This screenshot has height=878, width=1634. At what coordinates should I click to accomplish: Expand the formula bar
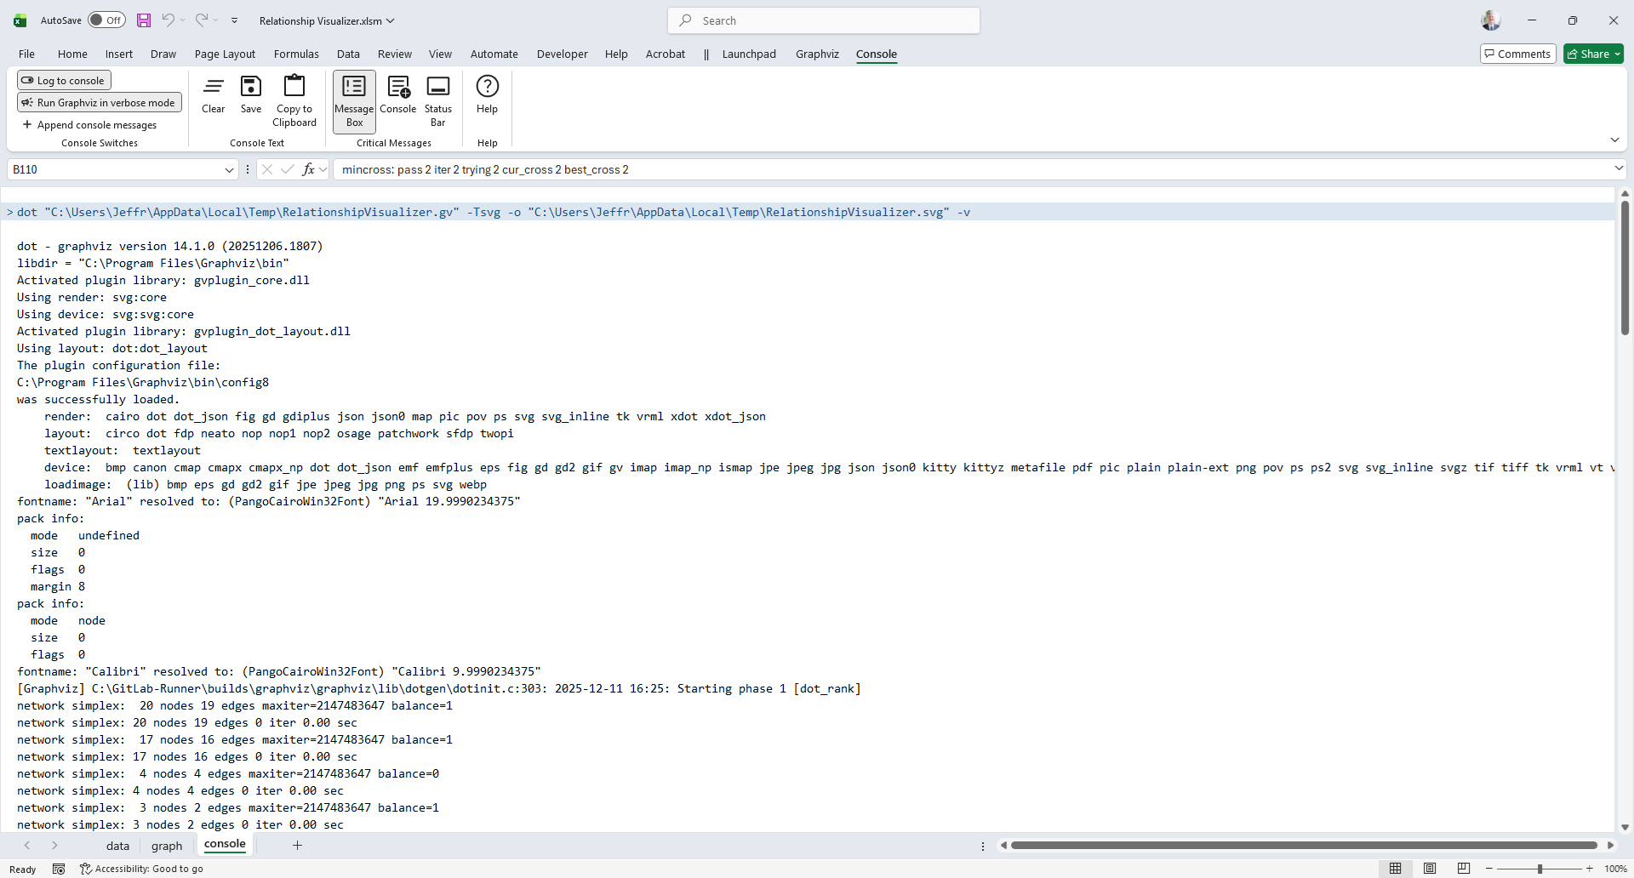pos(1619,169)
